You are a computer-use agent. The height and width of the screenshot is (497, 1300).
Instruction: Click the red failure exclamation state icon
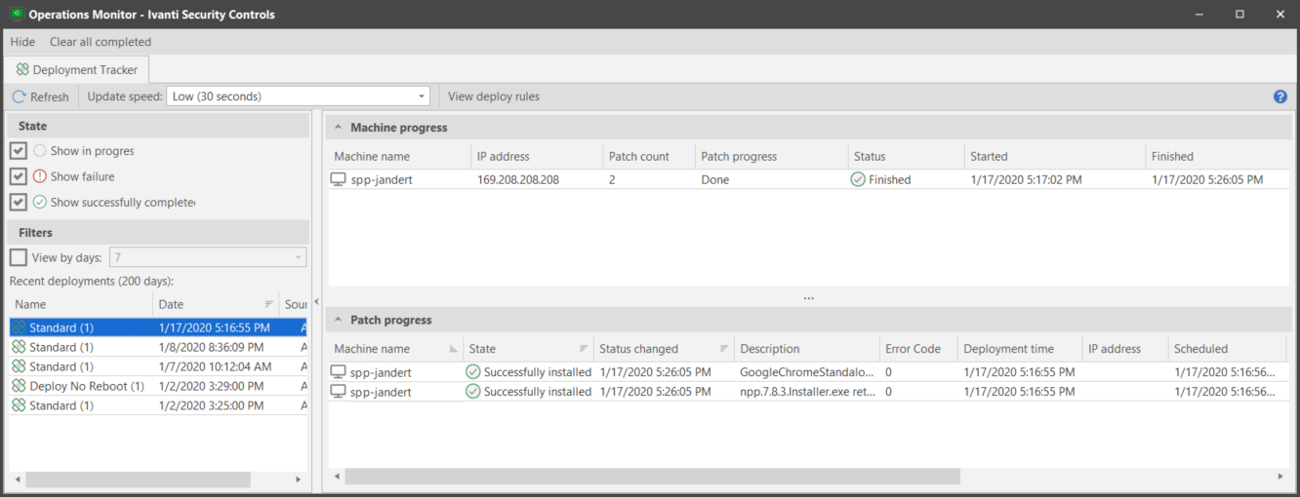40,176
